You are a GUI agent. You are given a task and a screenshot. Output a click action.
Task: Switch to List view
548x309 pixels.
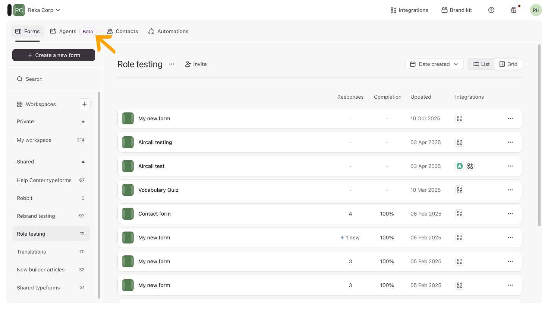pos(481,64)
